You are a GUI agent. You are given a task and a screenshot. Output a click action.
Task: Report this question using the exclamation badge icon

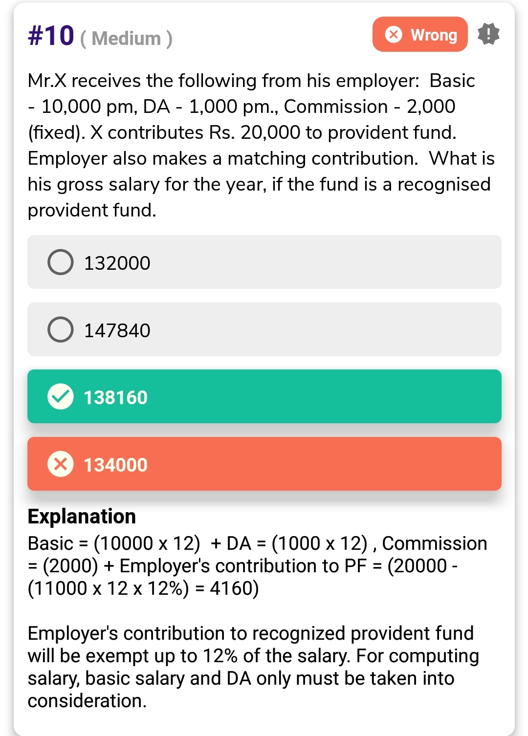pos(488,34)
